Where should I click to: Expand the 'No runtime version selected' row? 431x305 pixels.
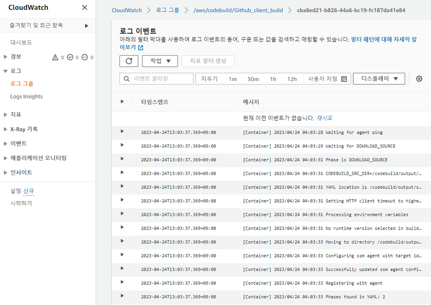click(122, 227)
